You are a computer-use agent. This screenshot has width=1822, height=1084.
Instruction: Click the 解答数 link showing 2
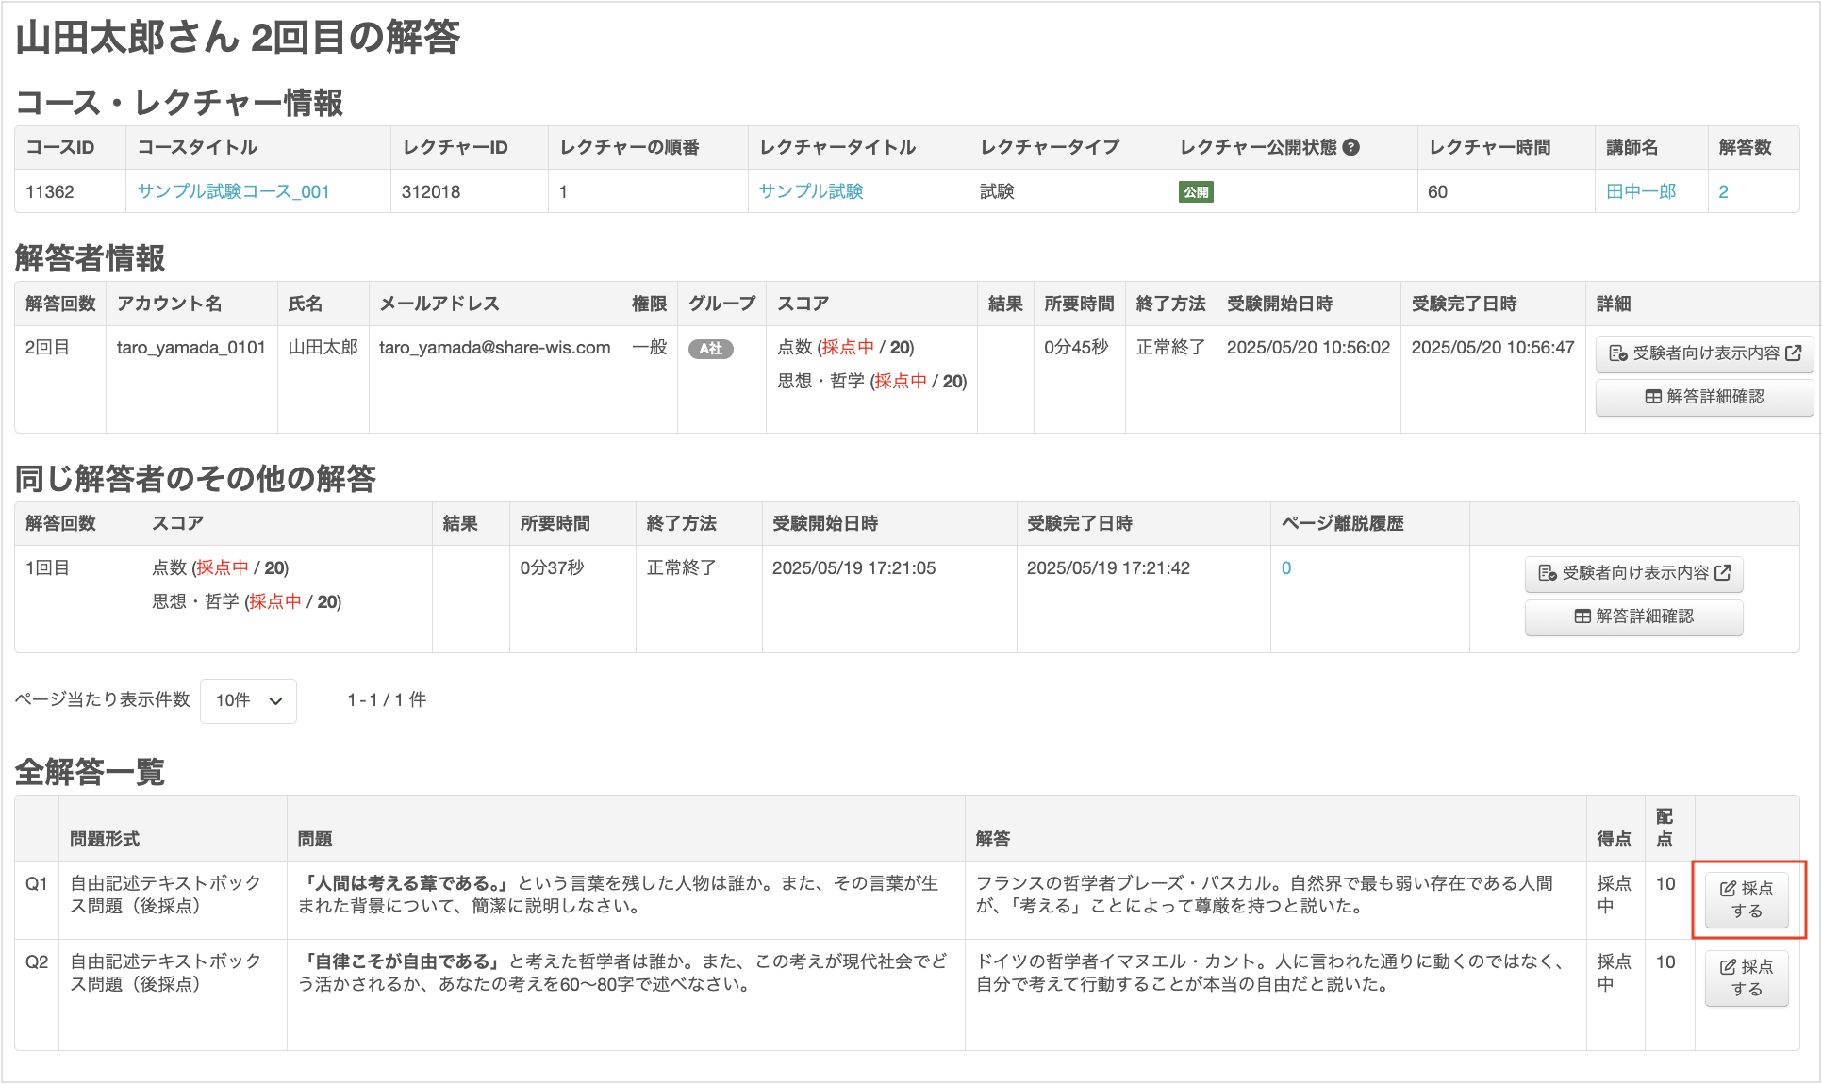tap(1724, 192)
